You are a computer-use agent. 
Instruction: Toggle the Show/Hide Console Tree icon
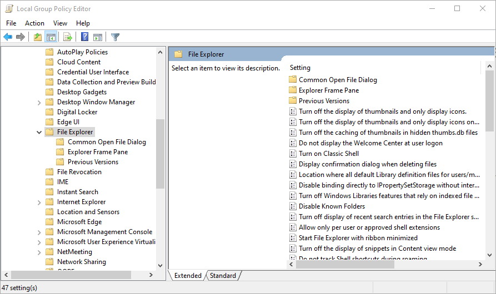pyautogui.click(x=51, y=37)
